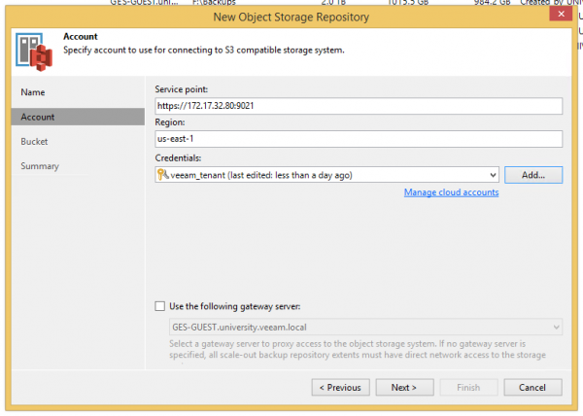Image resolution: width=583 pixels, height=416 pixels.
Task: Cancel the repository wizard
Action: click(x=532, y=387)
